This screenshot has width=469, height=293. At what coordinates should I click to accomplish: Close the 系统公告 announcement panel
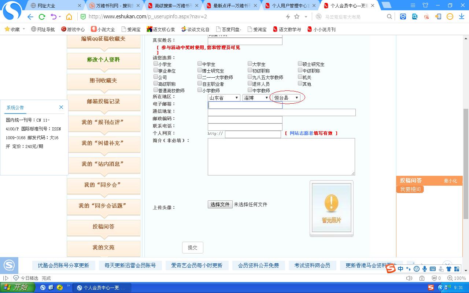pyautogui.click(x=61, y=107)
